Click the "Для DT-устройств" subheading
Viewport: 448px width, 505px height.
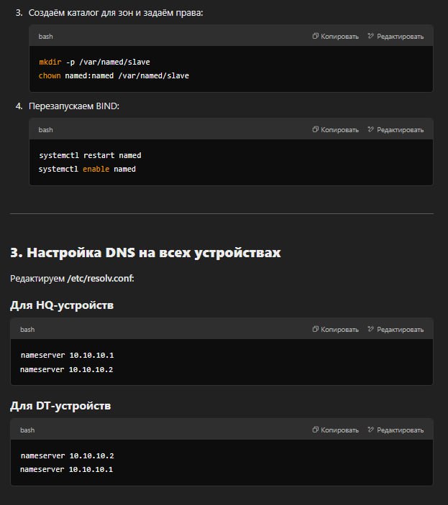[x=60, y=406]
